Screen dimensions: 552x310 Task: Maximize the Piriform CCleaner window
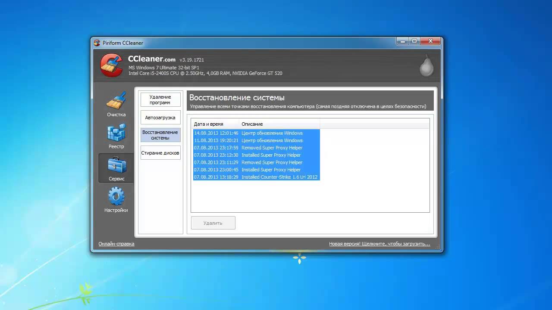pyautogui.click(x=414, y=41)
